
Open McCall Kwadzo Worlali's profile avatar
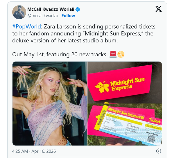19,12
